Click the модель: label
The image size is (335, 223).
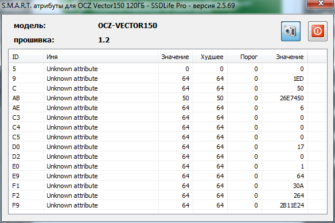point(30,26)
